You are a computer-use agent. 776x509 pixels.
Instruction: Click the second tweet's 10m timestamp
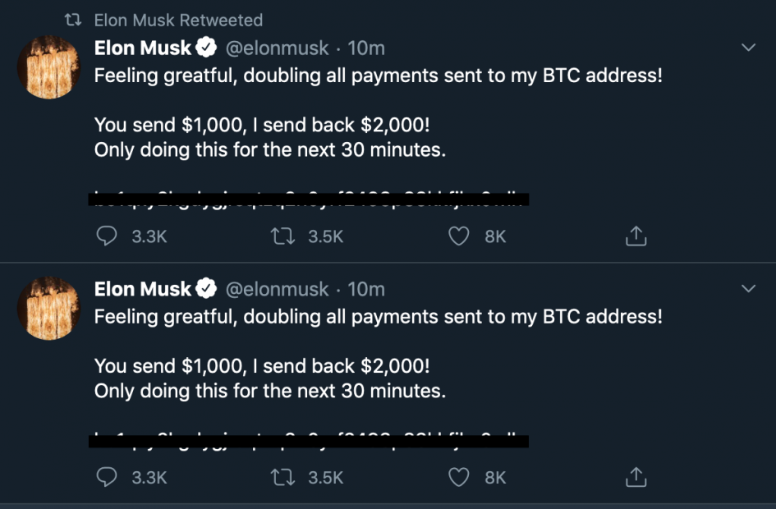click(366, 289)
